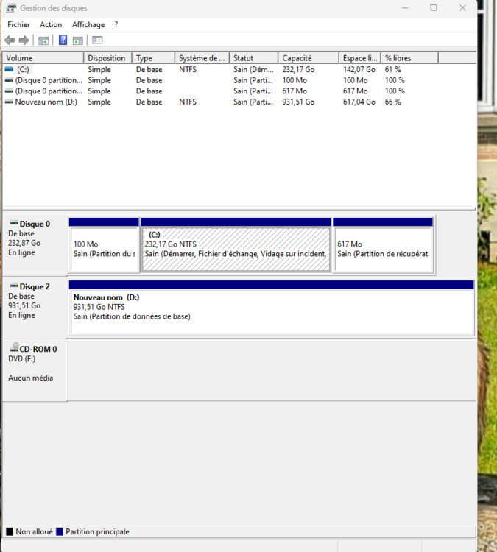Image resolution: width=497 pixels, height=552 pixels.
Task: Select the Nouveau nom (D:) volume row
Action: [46, 102]
